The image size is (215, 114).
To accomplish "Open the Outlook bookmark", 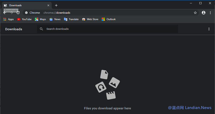I will (x=108, y=19).
